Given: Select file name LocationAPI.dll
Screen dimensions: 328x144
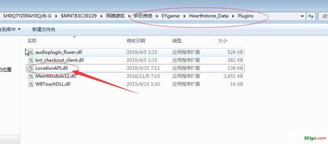Looking at the screenshot, I should [52, 68].
